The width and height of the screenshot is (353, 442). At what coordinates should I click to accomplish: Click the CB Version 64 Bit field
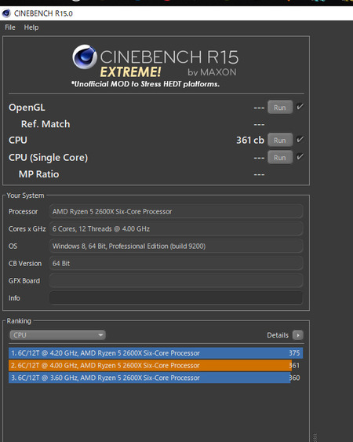pos(176,263)
